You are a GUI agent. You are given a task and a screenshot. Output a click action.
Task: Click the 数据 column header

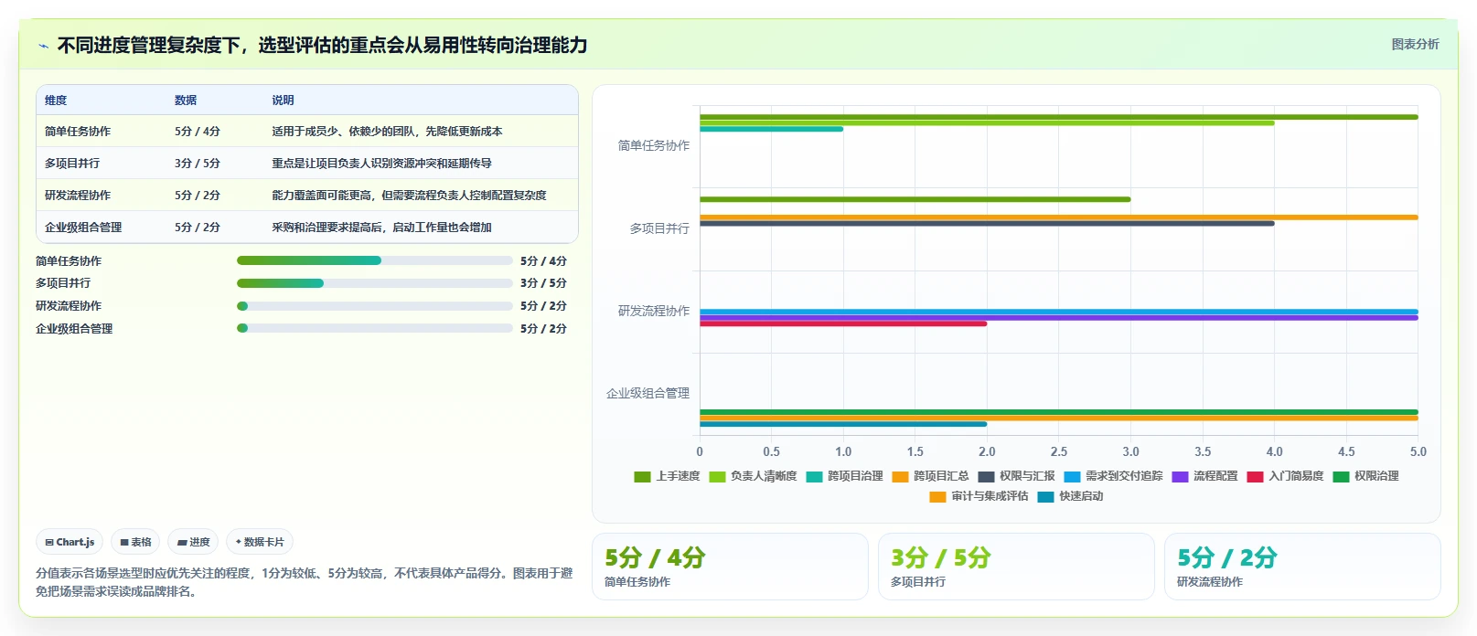click(186, 101)
